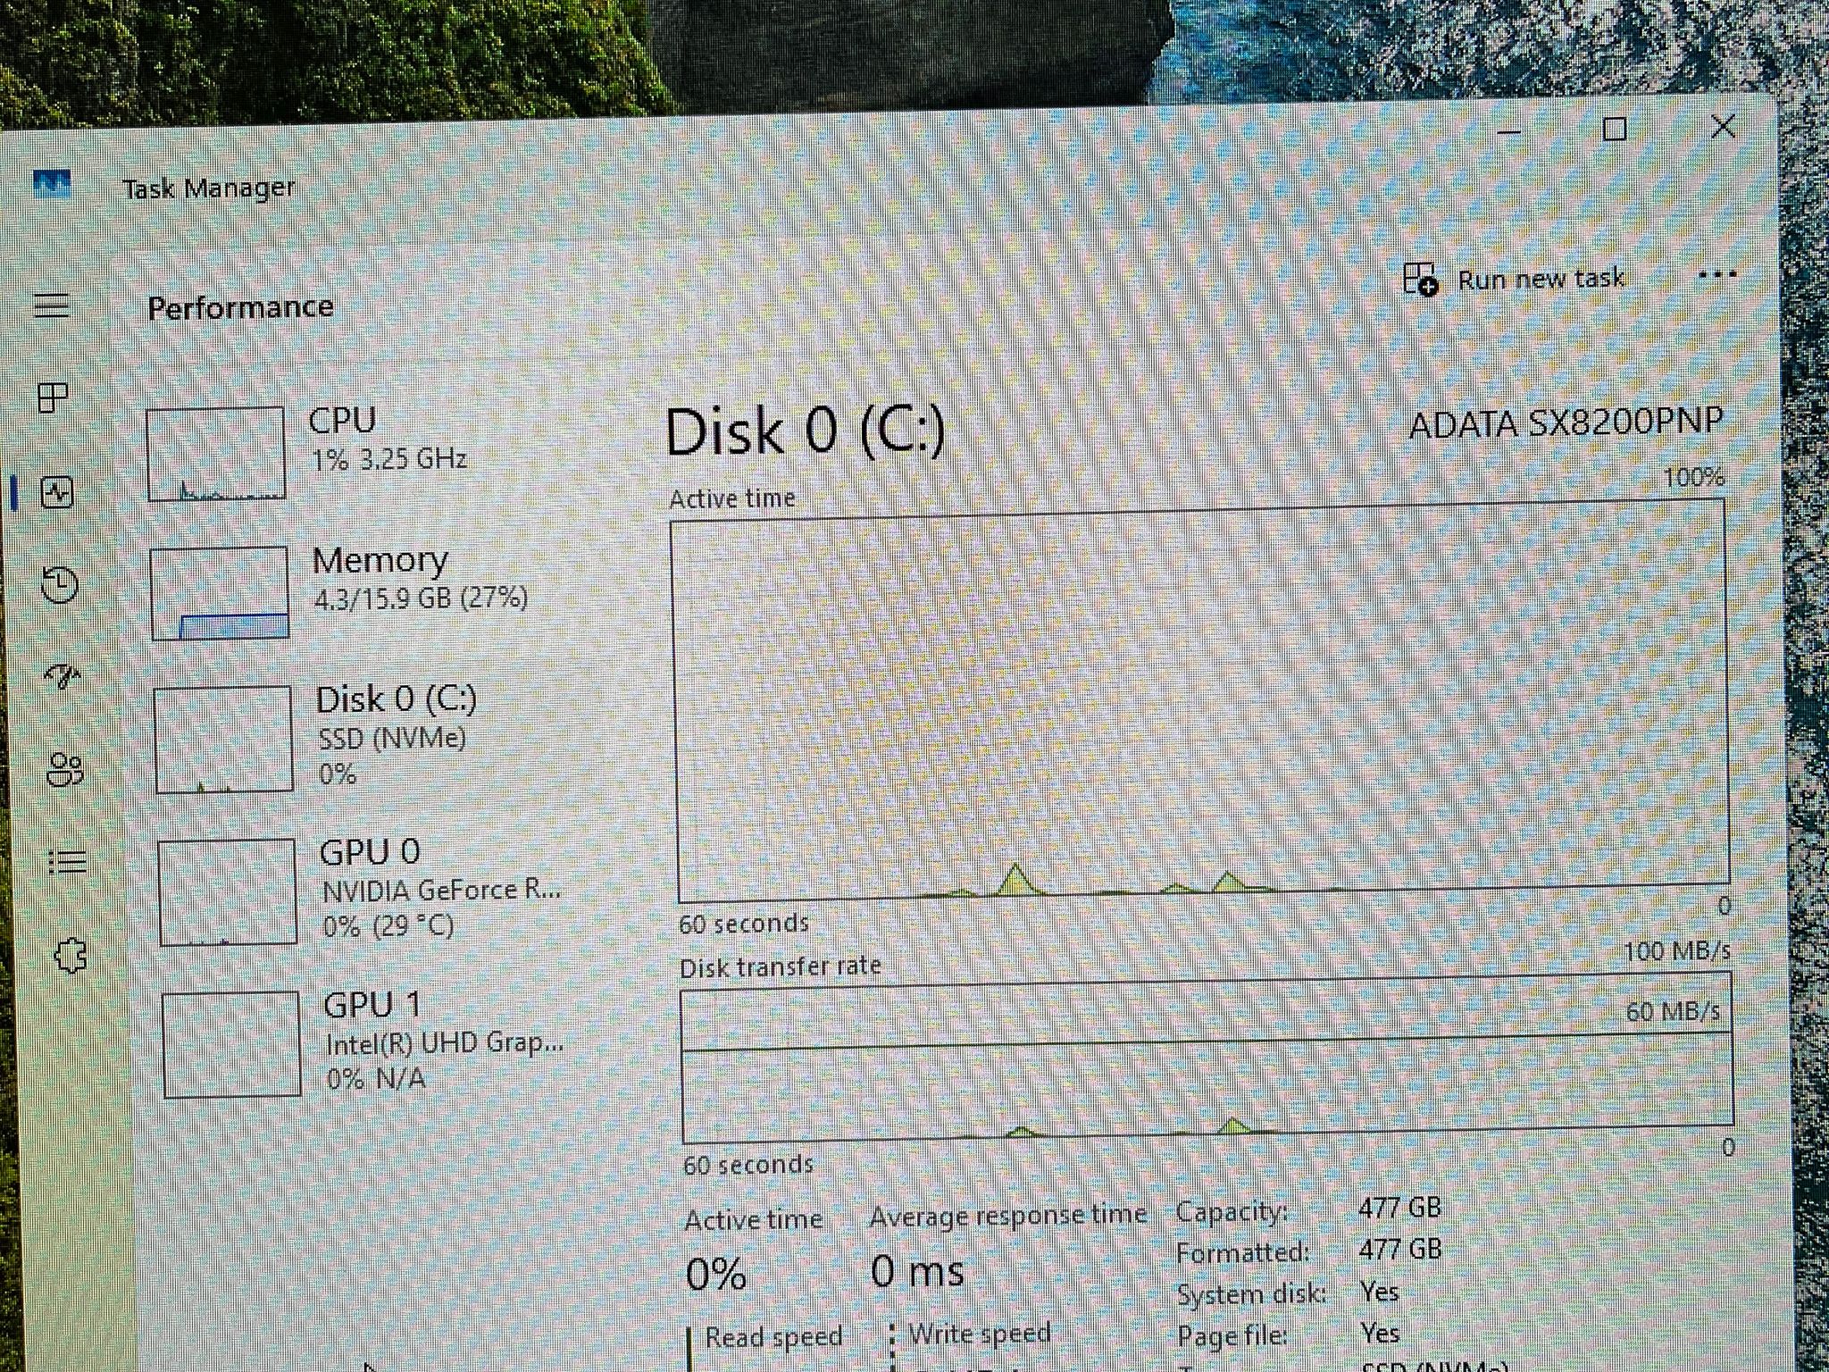Click the Run new task button label
1829x1372 pixels.
(x=1541, y=279)
